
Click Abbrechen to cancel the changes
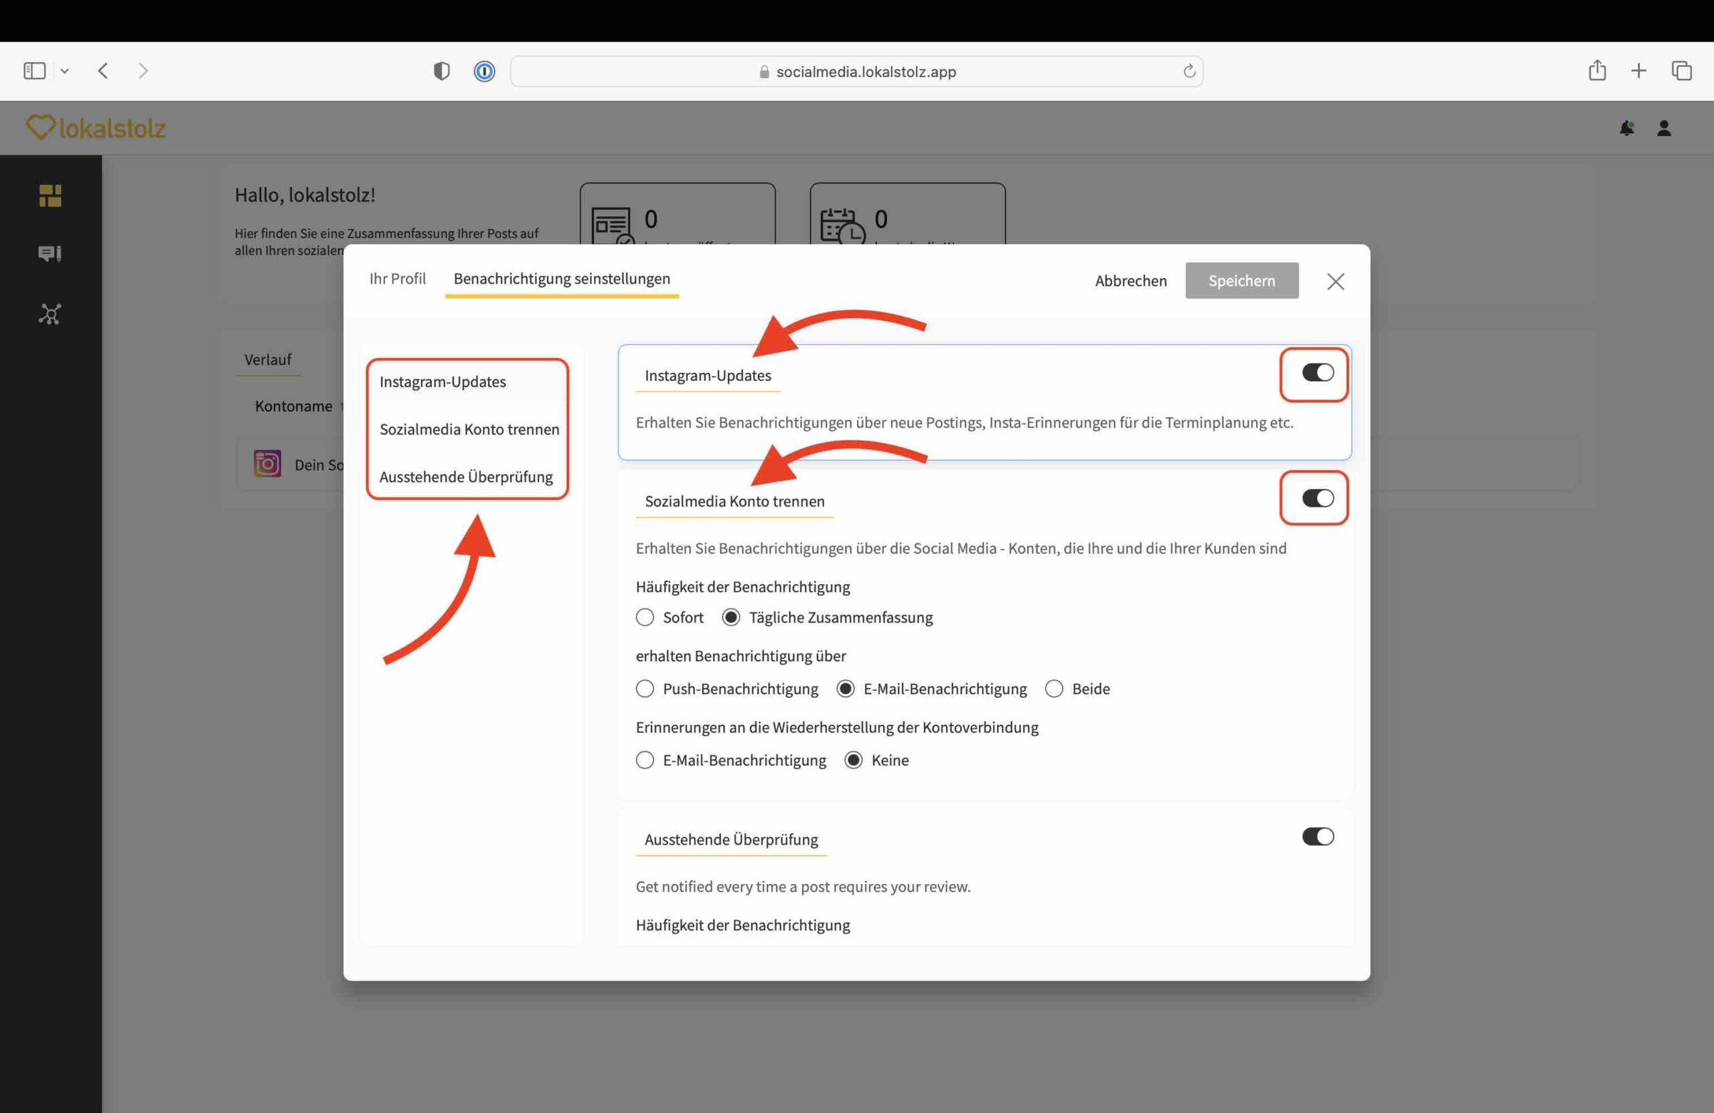(x=1130, y=281)
